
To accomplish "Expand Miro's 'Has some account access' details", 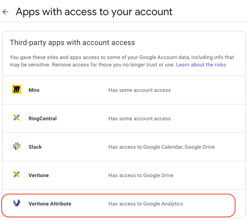I will tap(139, 90).
